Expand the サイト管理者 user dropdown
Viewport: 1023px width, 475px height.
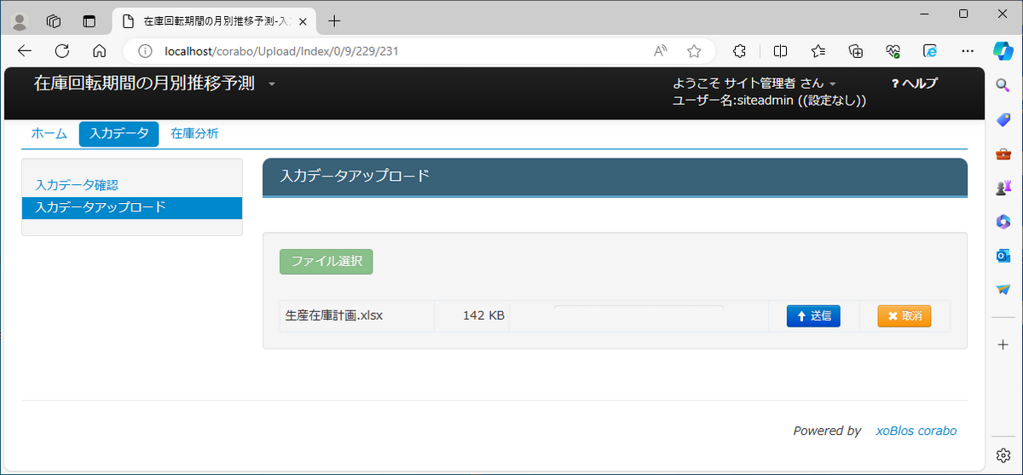(832, 84)
